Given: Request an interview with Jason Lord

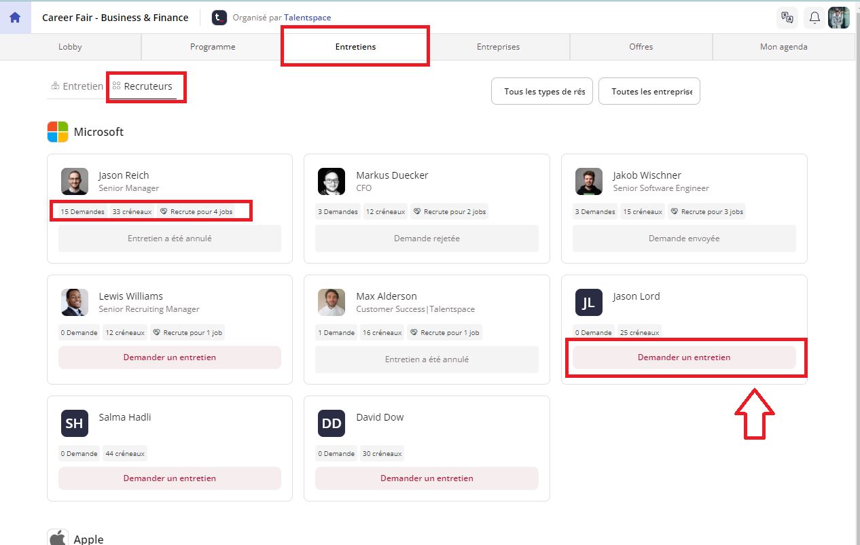Looking at the screenshot, I should tap(684, 357).
